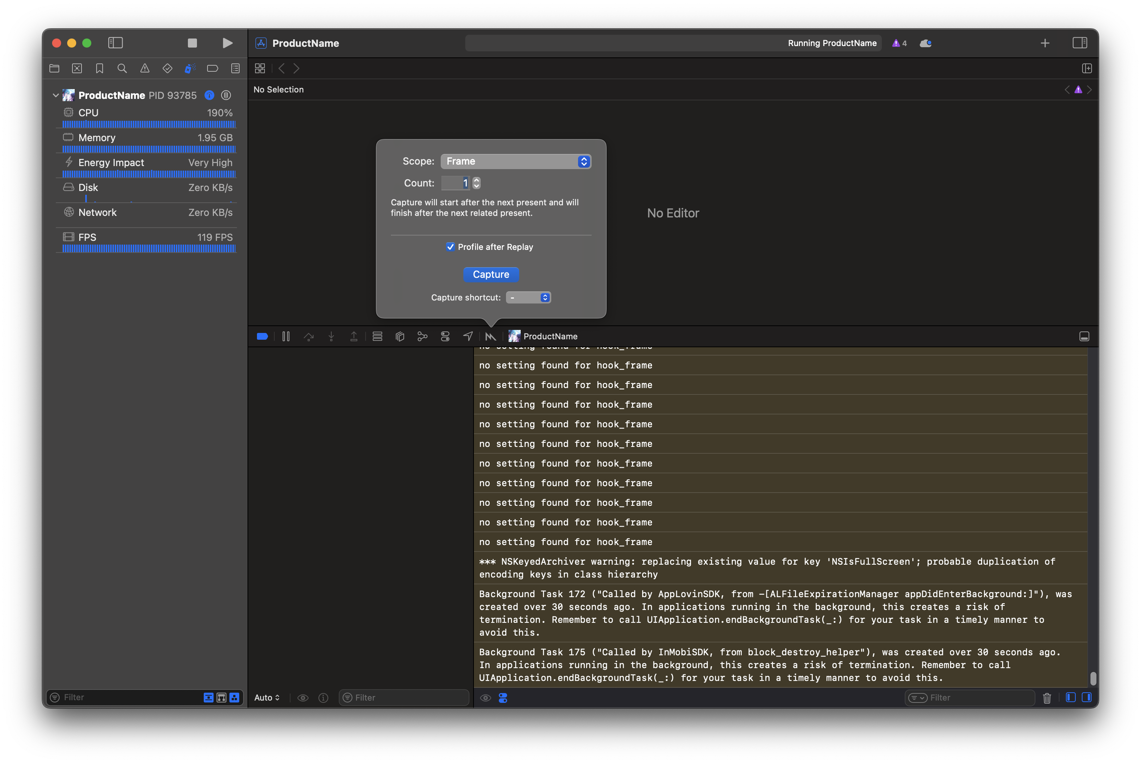The image size is (1141, 764).
Task: Toggle the variables view pane
Action: coord(1070,697)
